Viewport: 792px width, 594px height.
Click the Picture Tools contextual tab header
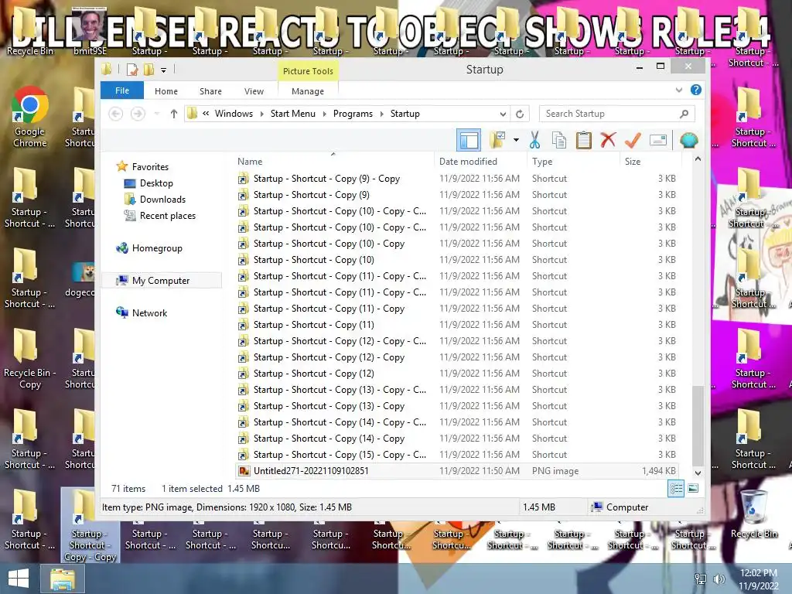(x=308, y=71)
